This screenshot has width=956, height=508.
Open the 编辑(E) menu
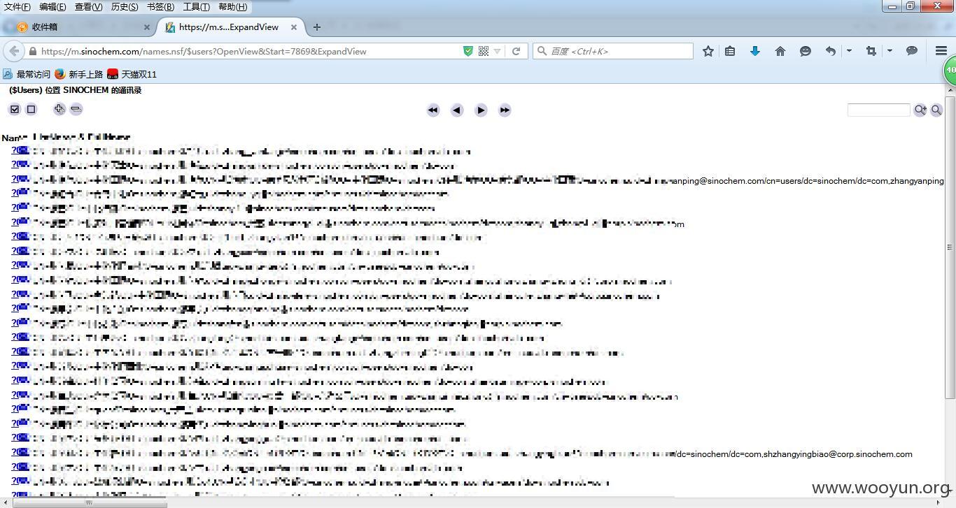point(52,7)
